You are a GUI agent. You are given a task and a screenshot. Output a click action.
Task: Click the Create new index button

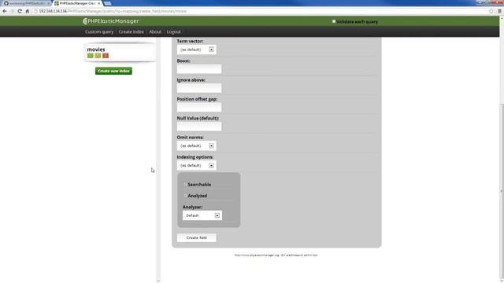click(113, 71)
